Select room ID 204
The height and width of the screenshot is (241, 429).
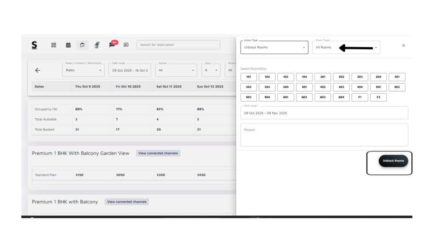(x=378, y=77)
